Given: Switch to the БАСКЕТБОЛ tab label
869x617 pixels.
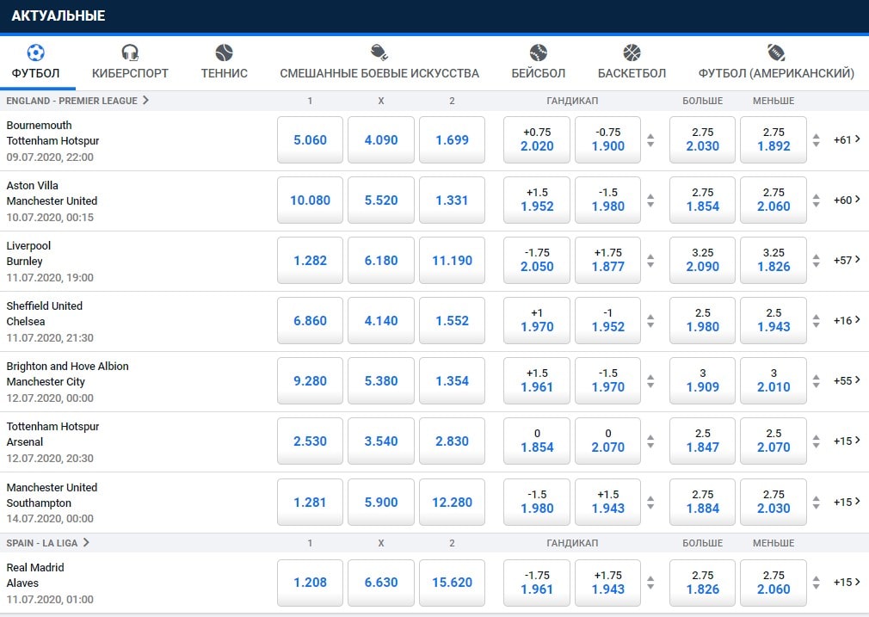Looking at the screenshot, I should pos(632,73).
